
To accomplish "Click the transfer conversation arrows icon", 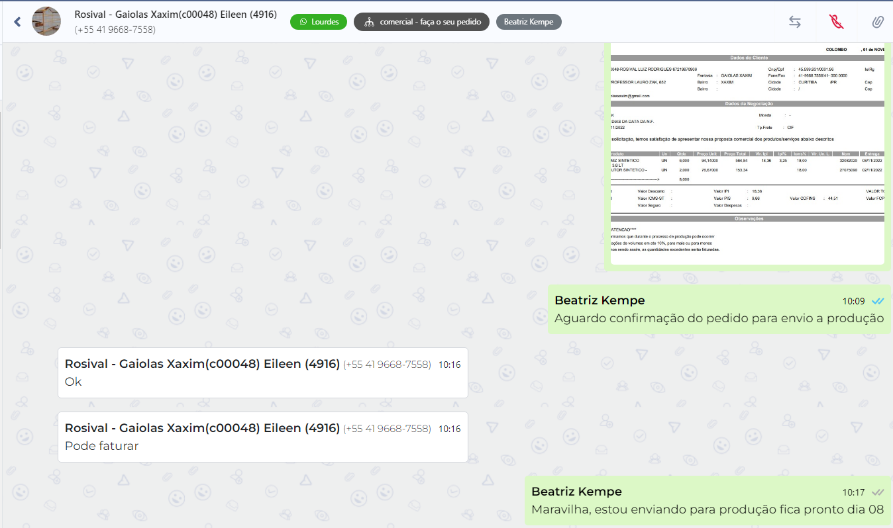I will (x=795, y=22).
